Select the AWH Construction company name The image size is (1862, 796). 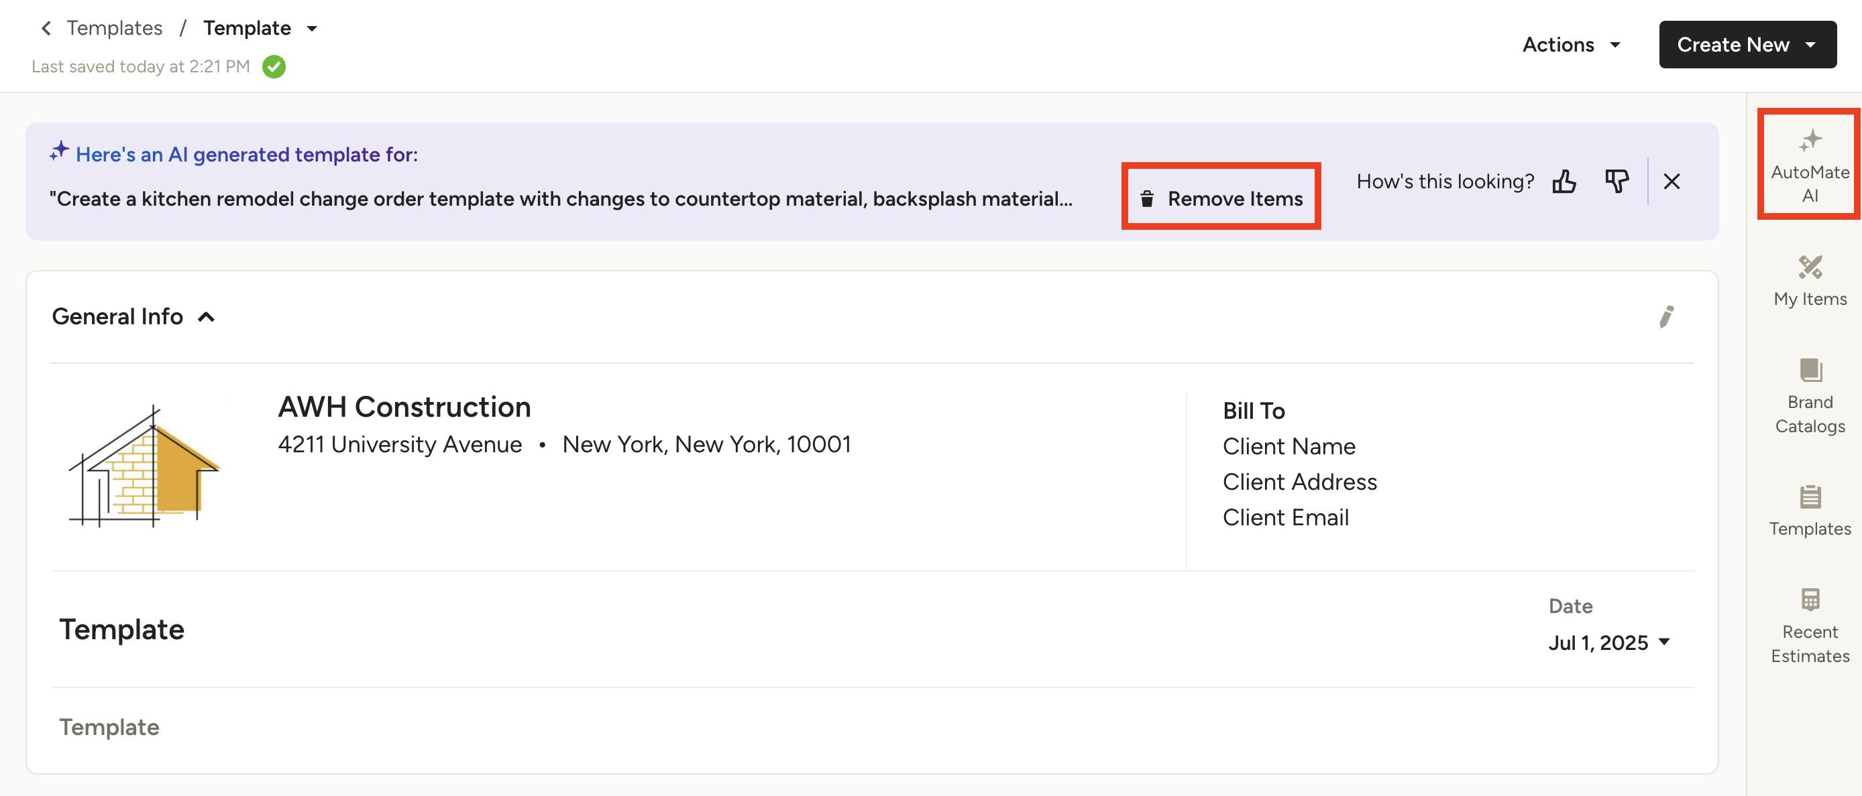(404, 407)
